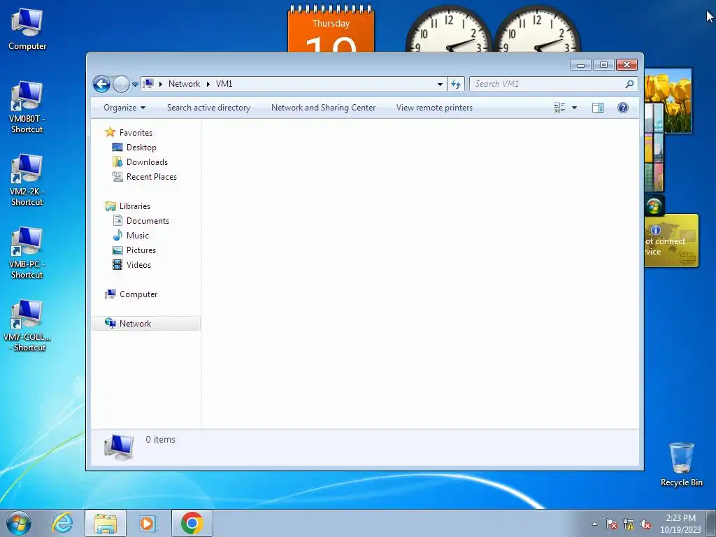Toggle the preview pane button
Viewport: 716px width, 537px height.
598,108
